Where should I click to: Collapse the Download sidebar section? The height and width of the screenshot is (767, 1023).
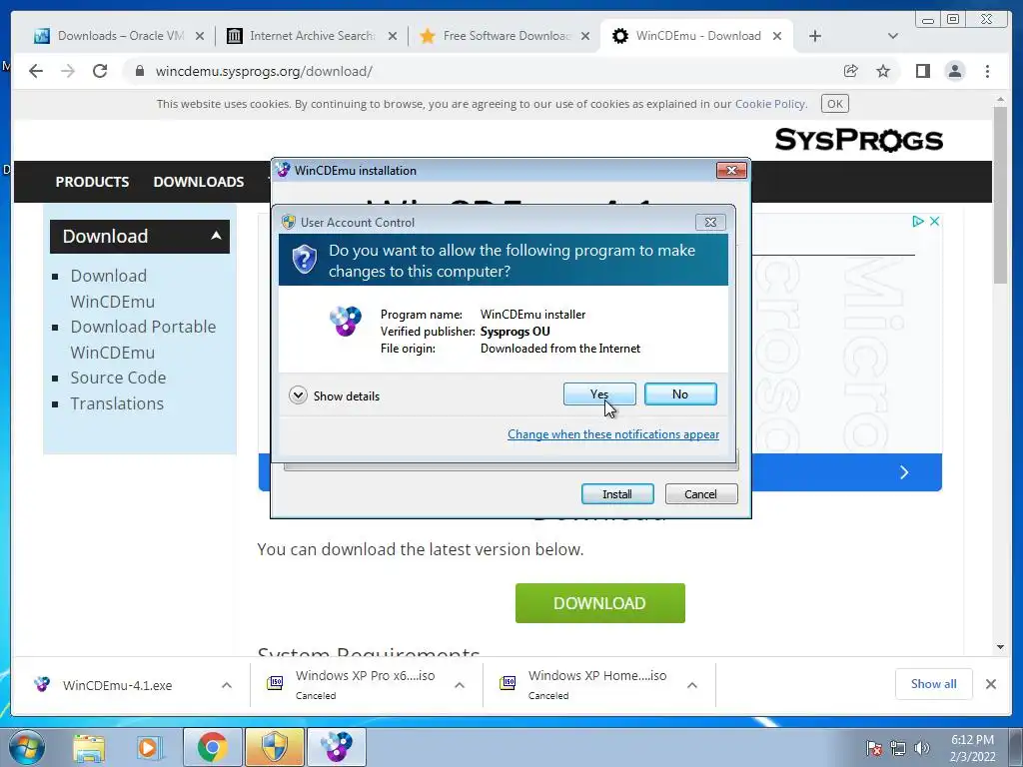tap(140, 236)
